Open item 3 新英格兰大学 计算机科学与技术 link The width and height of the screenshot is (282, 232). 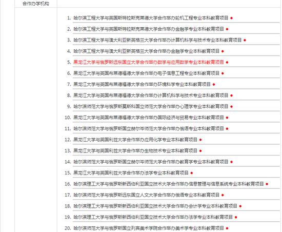click(157, 40)
